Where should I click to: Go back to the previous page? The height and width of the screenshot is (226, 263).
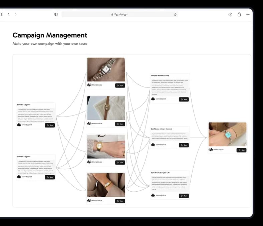coord(9,14)
